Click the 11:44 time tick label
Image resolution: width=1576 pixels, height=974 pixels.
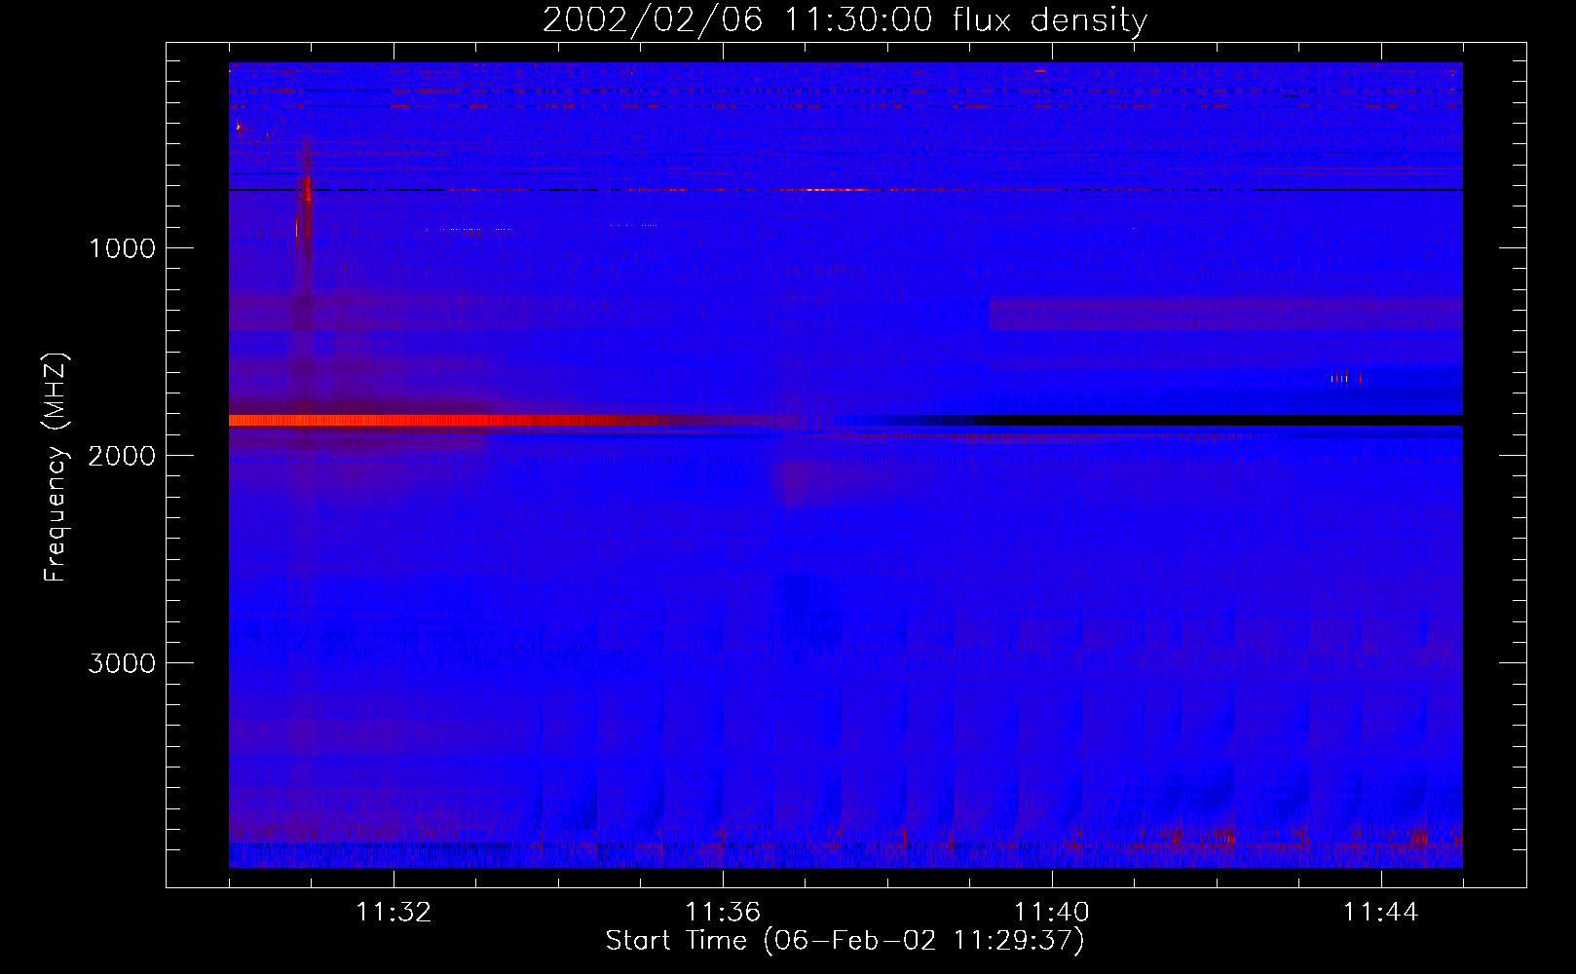point(1381,912)
